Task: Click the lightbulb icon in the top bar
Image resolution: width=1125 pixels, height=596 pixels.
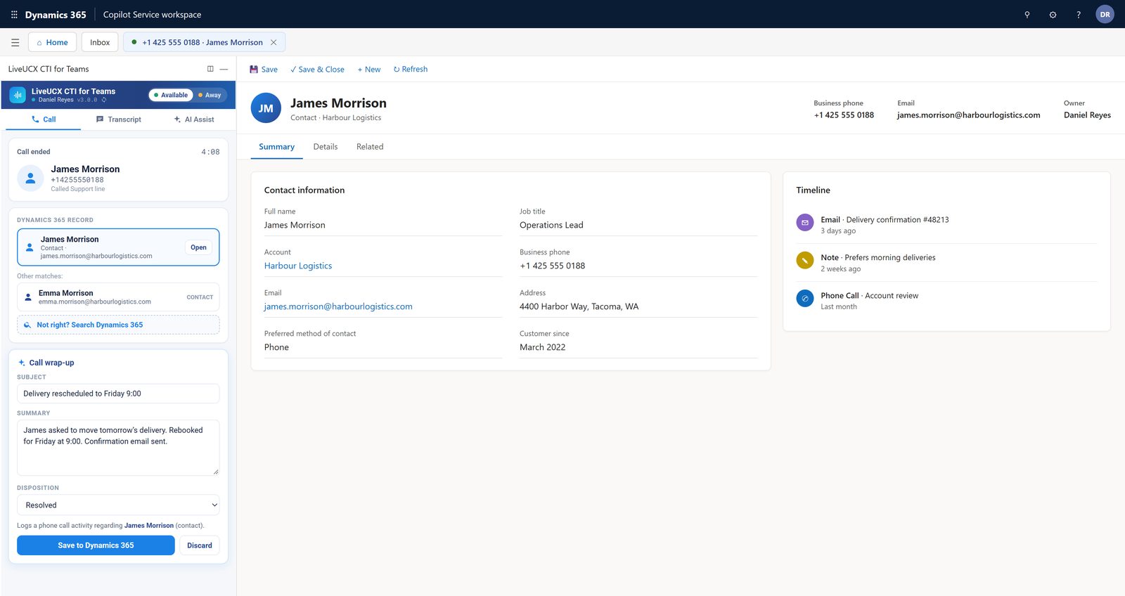Action: 1027,14
